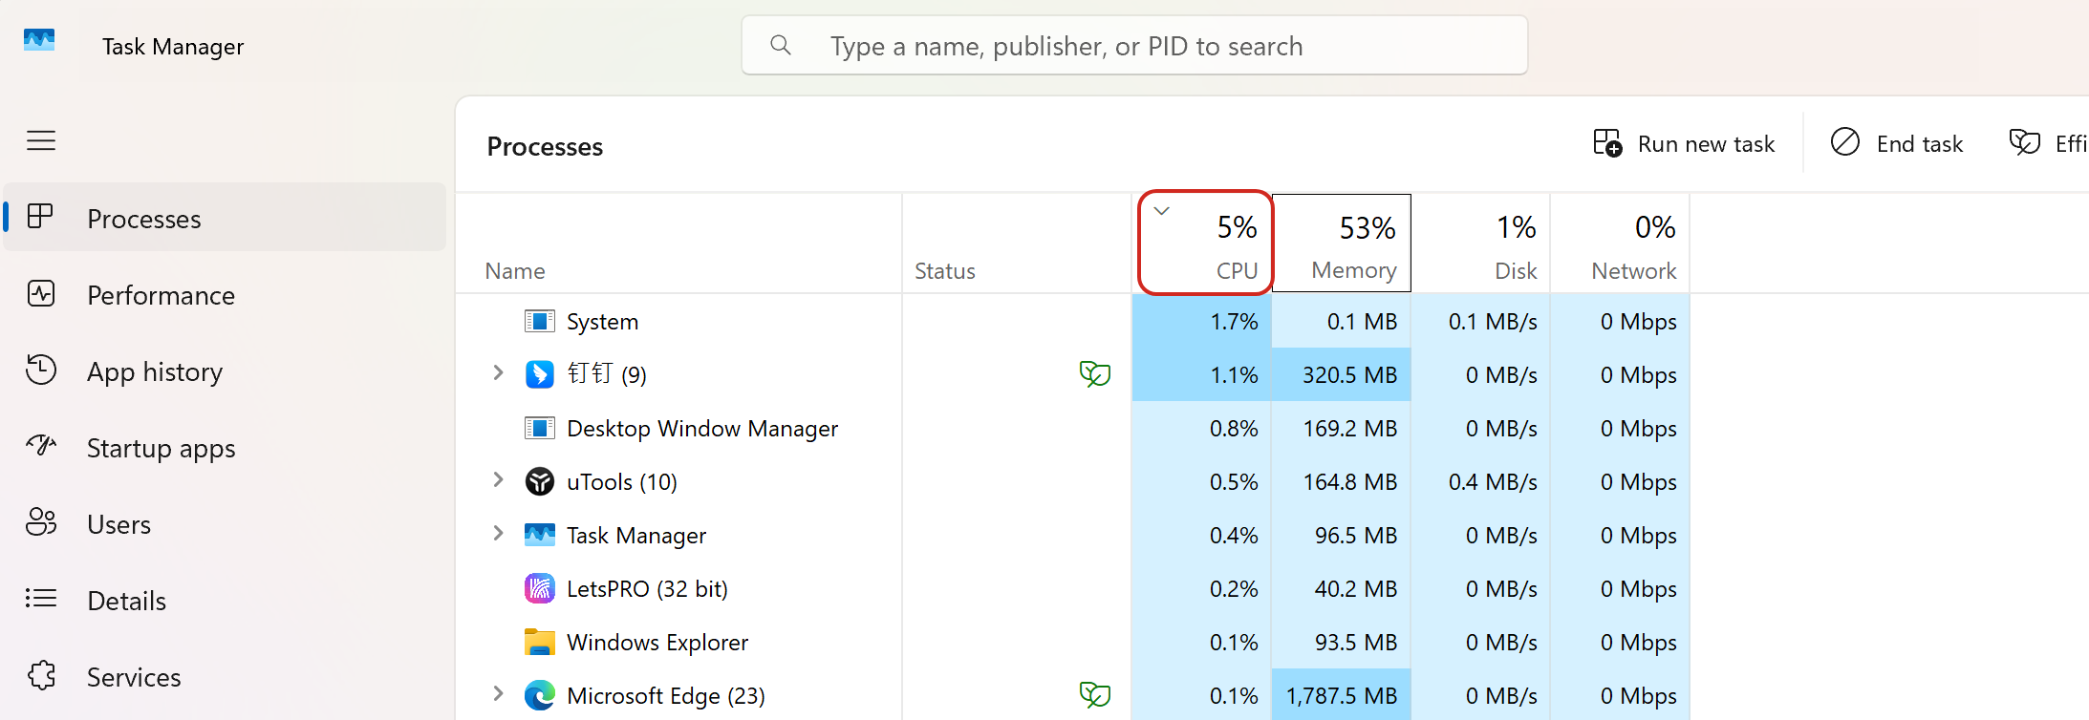The image size is (2089, 720).
Task: Click the Run new task icon
Action: pos(1607,143)
